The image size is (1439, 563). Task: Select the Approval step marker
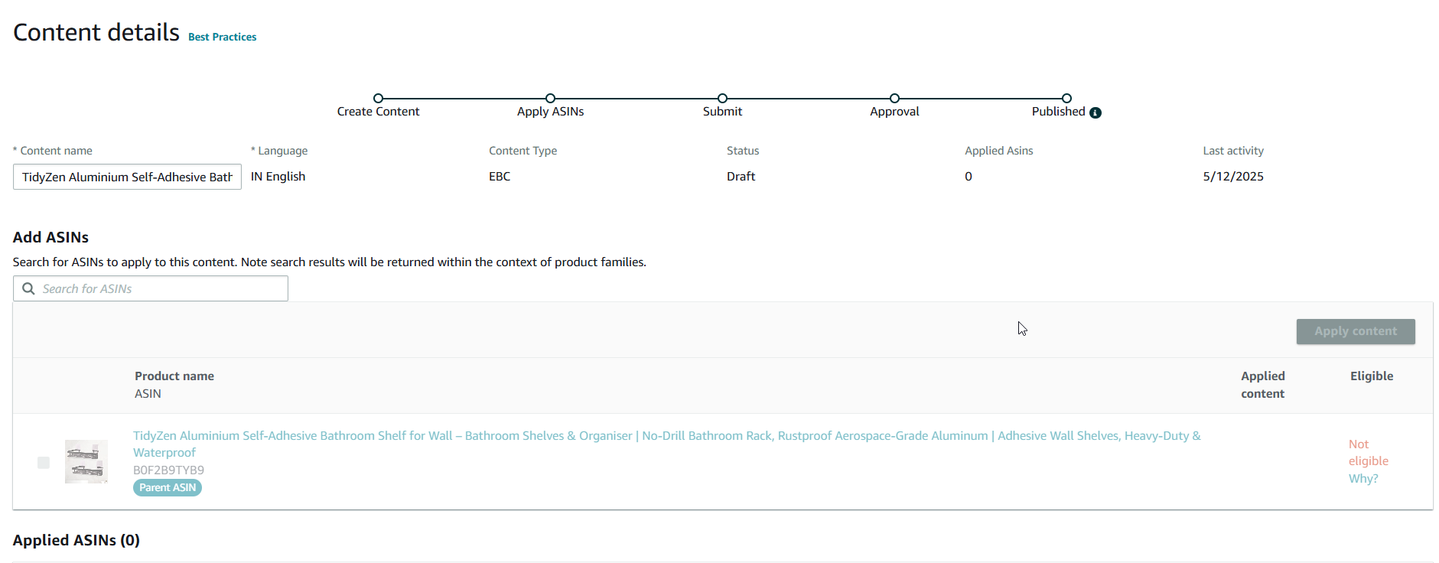(x=894, y=98)
